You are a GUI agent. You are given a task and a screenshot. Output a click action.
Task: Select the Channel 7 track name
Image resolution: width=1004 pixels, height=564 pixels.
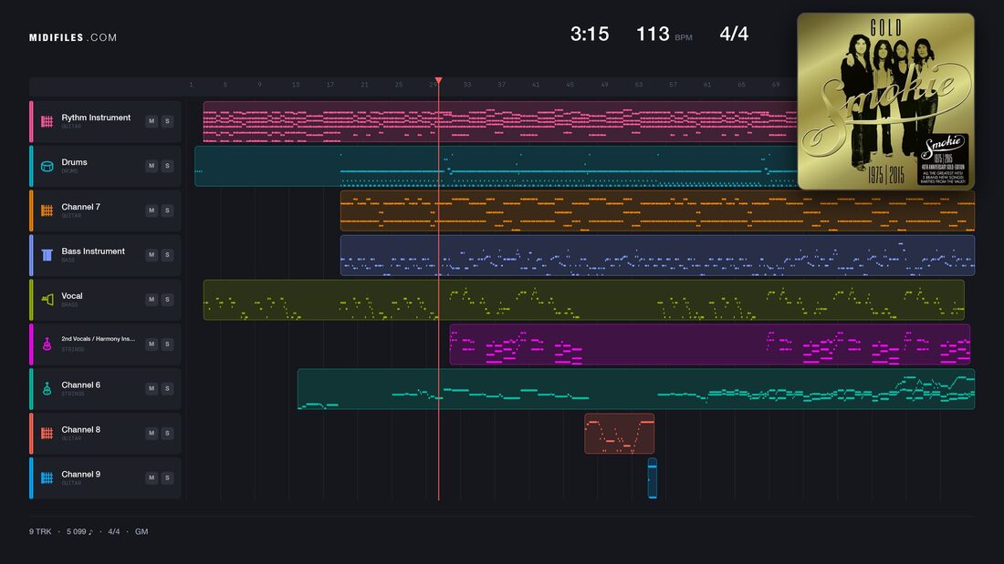pyautogui.click(x=80, y=207)
